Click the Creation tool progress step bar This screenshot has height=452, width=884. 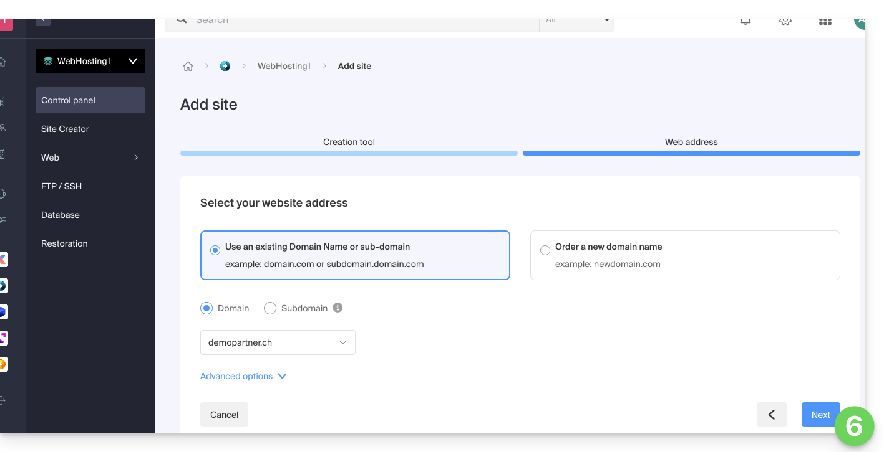pos(349,153)
